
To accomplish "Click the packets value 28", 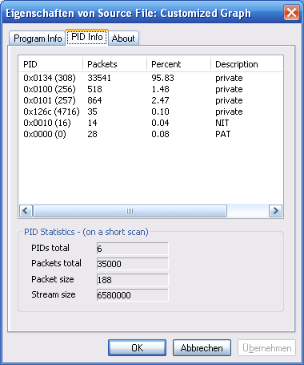I will coord(92,134).
